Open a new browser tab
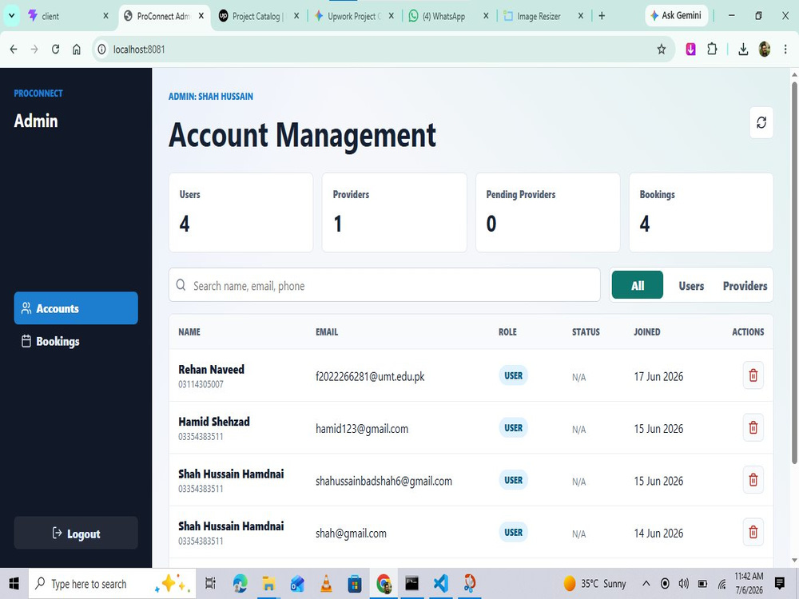This screenshot has height=599, width=799. coord(602,16)
